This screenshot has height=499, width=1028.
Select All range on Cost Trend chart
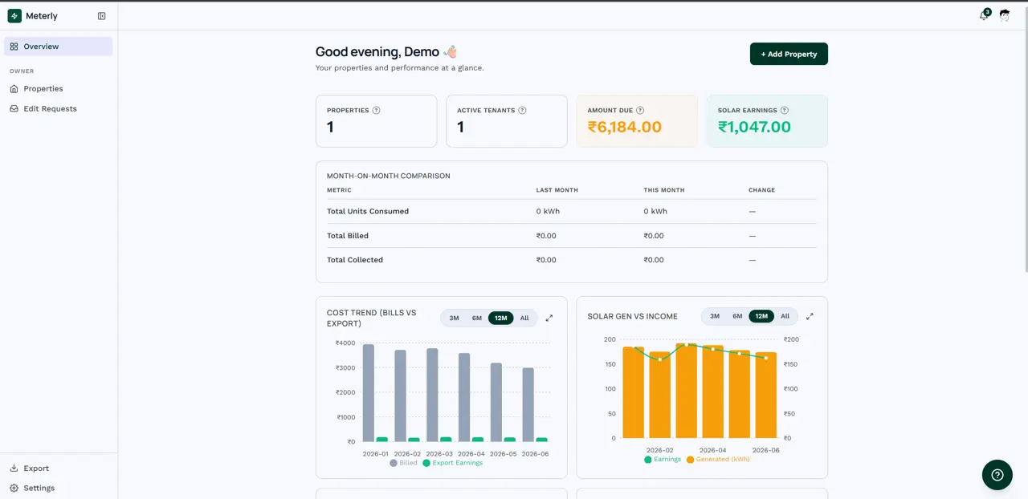pyautogui.click(x=524, y=318)
